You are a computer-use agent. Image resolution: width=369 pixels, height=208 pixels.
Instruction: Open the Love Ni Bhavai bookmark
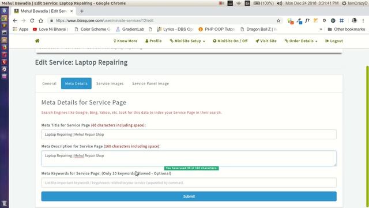coord(50,29)
